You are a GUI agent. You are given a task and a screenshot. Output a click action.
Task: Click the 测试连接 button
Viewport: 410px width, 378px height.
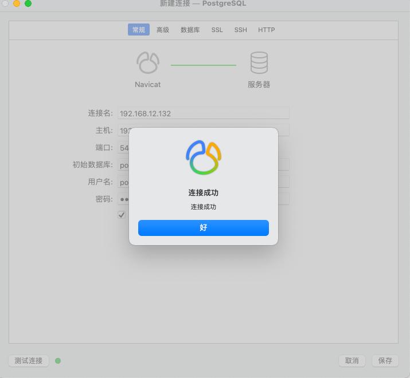pos(29,361)
